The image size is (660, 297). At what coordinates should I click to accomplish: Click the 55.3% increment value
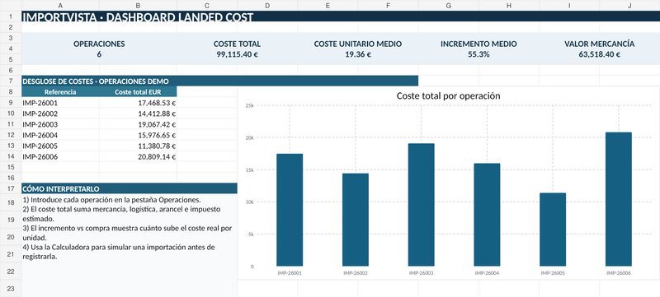pyautogui.click(x=478, y=54)
